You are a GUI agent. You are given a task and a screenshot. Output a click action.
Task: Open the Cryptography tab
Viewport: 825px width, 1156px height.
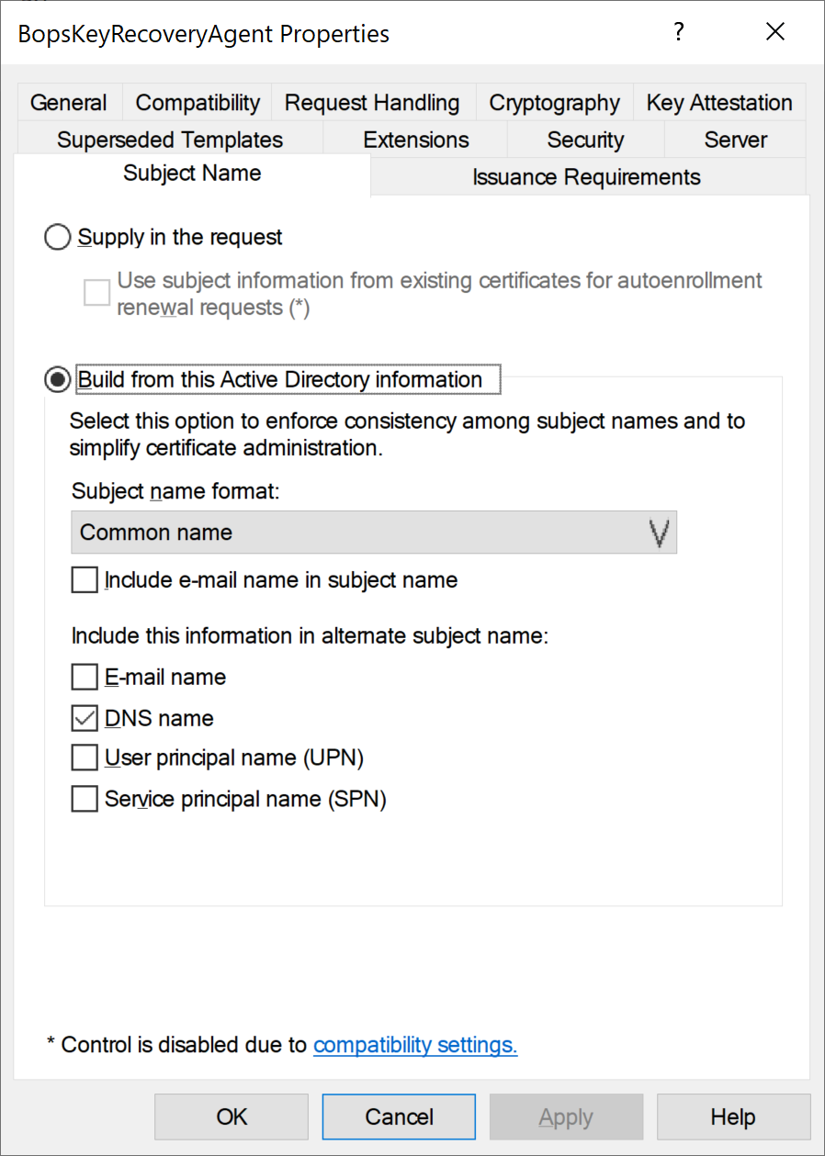click(x=554, y=103)
